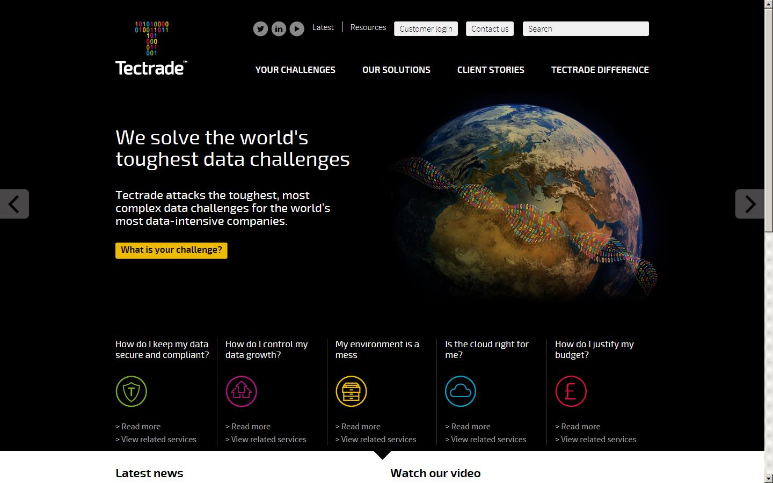The width and height of the screenshot is (773, 483).
Task: Open the Twitter social icon
Action: click(x=260, y=28)
